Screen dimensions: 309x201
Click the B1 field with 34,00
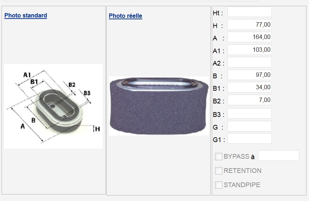[250, 87]
